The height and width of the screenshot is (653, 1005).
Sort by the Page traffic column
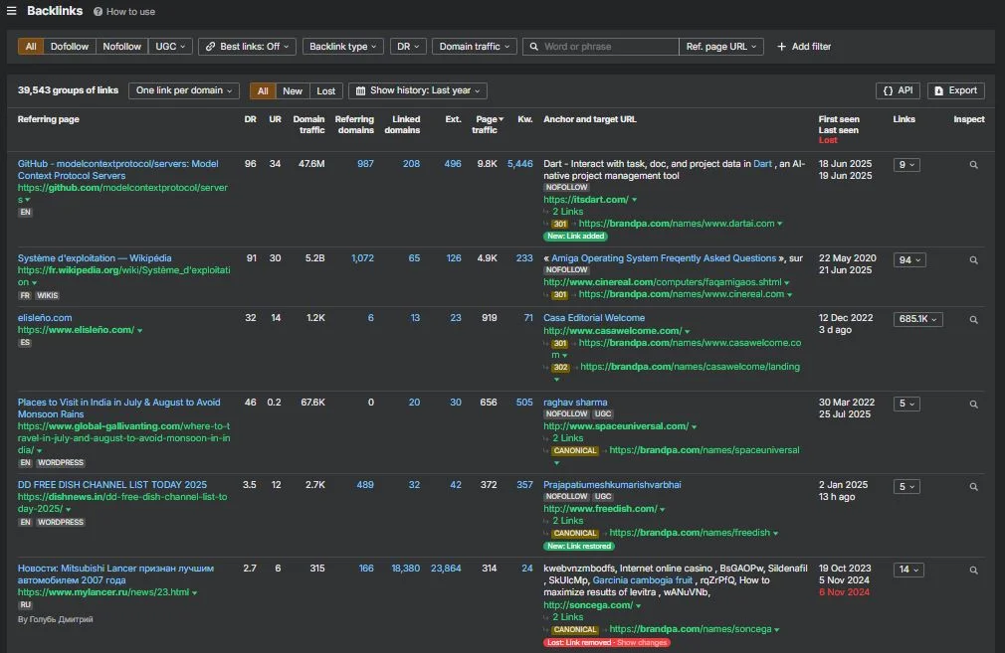[x=489, y=124]
